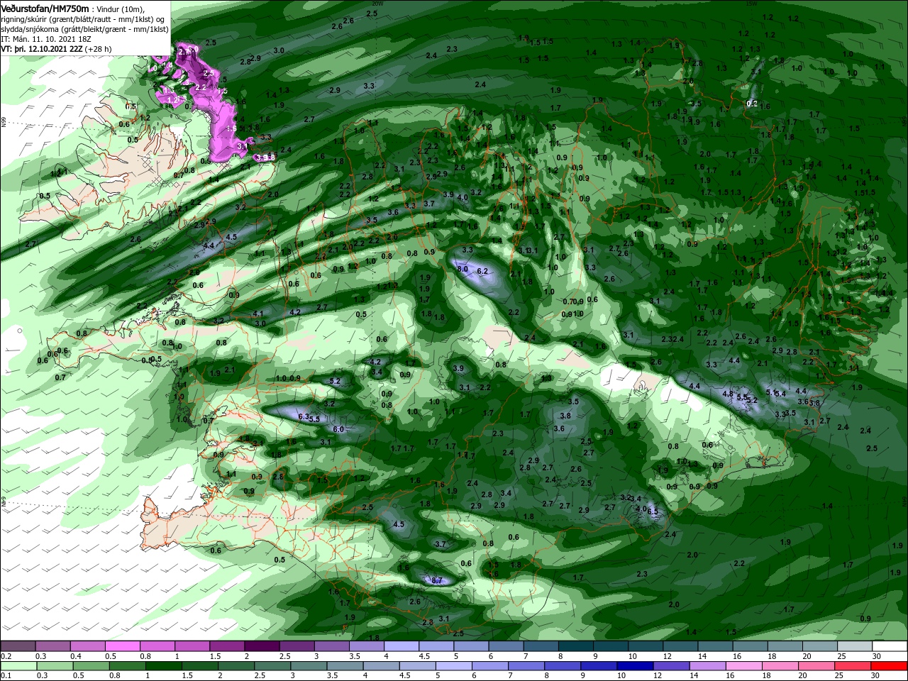908x681 pixels.
Task: Click the '(+28 h)' forecast offset text
Action: [99, 49]
